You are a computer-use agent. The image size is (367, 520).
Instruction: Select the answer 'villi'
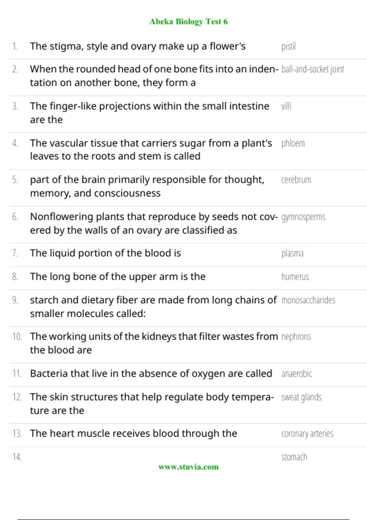point(286,106)
